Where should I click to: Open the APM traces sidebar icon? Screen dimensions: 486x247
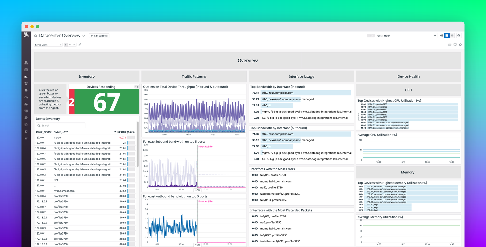coord(26,111)
